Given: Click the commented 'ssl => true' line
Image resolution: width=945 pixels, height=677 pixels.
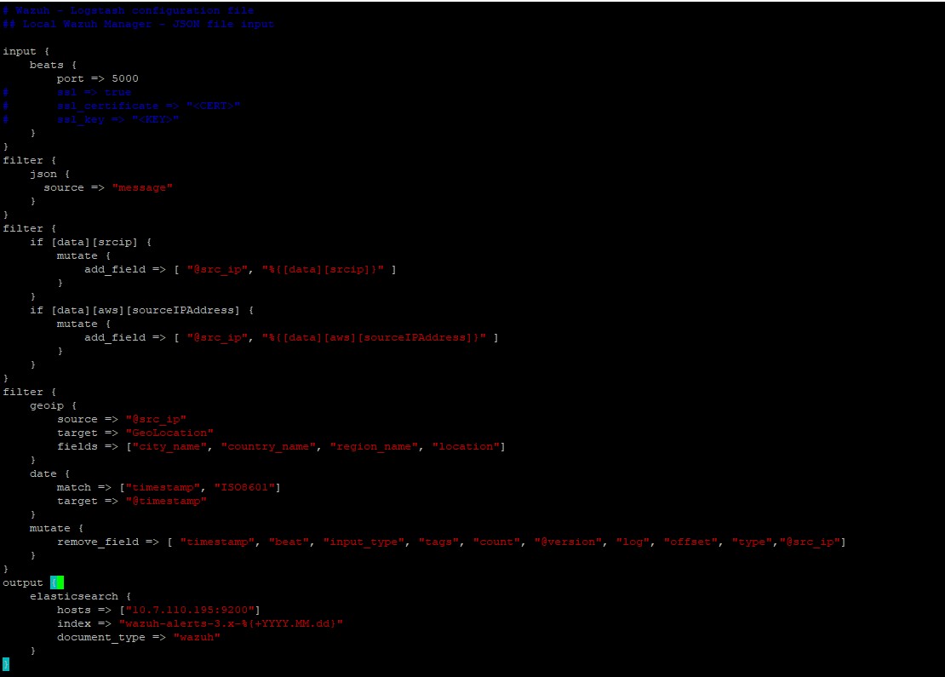Looking at the screenshot, I should [x=67, y=92].
